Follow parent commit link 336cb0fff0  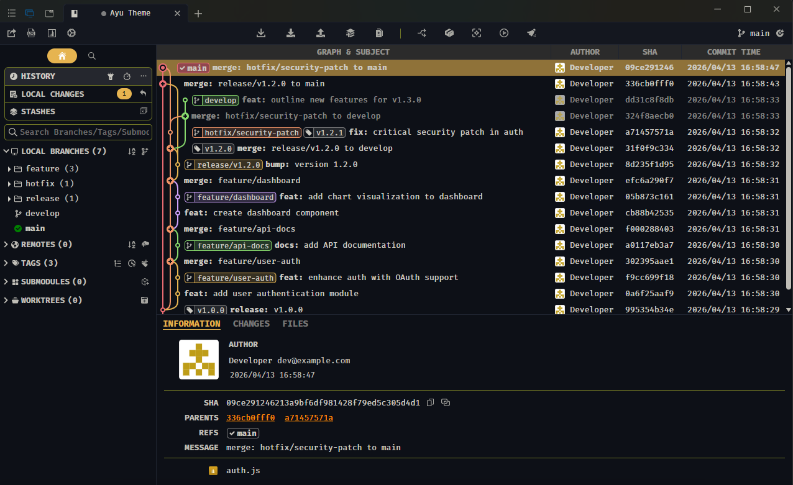[250, 418]
